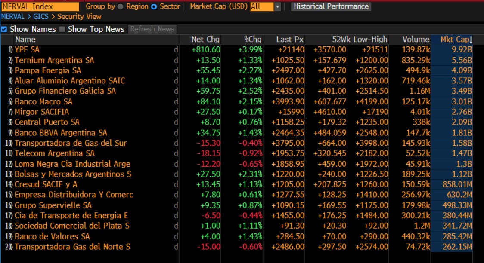Toggle the Show Names checkbox
This screenshot has width=484, height=263.
tap(4, 29)
